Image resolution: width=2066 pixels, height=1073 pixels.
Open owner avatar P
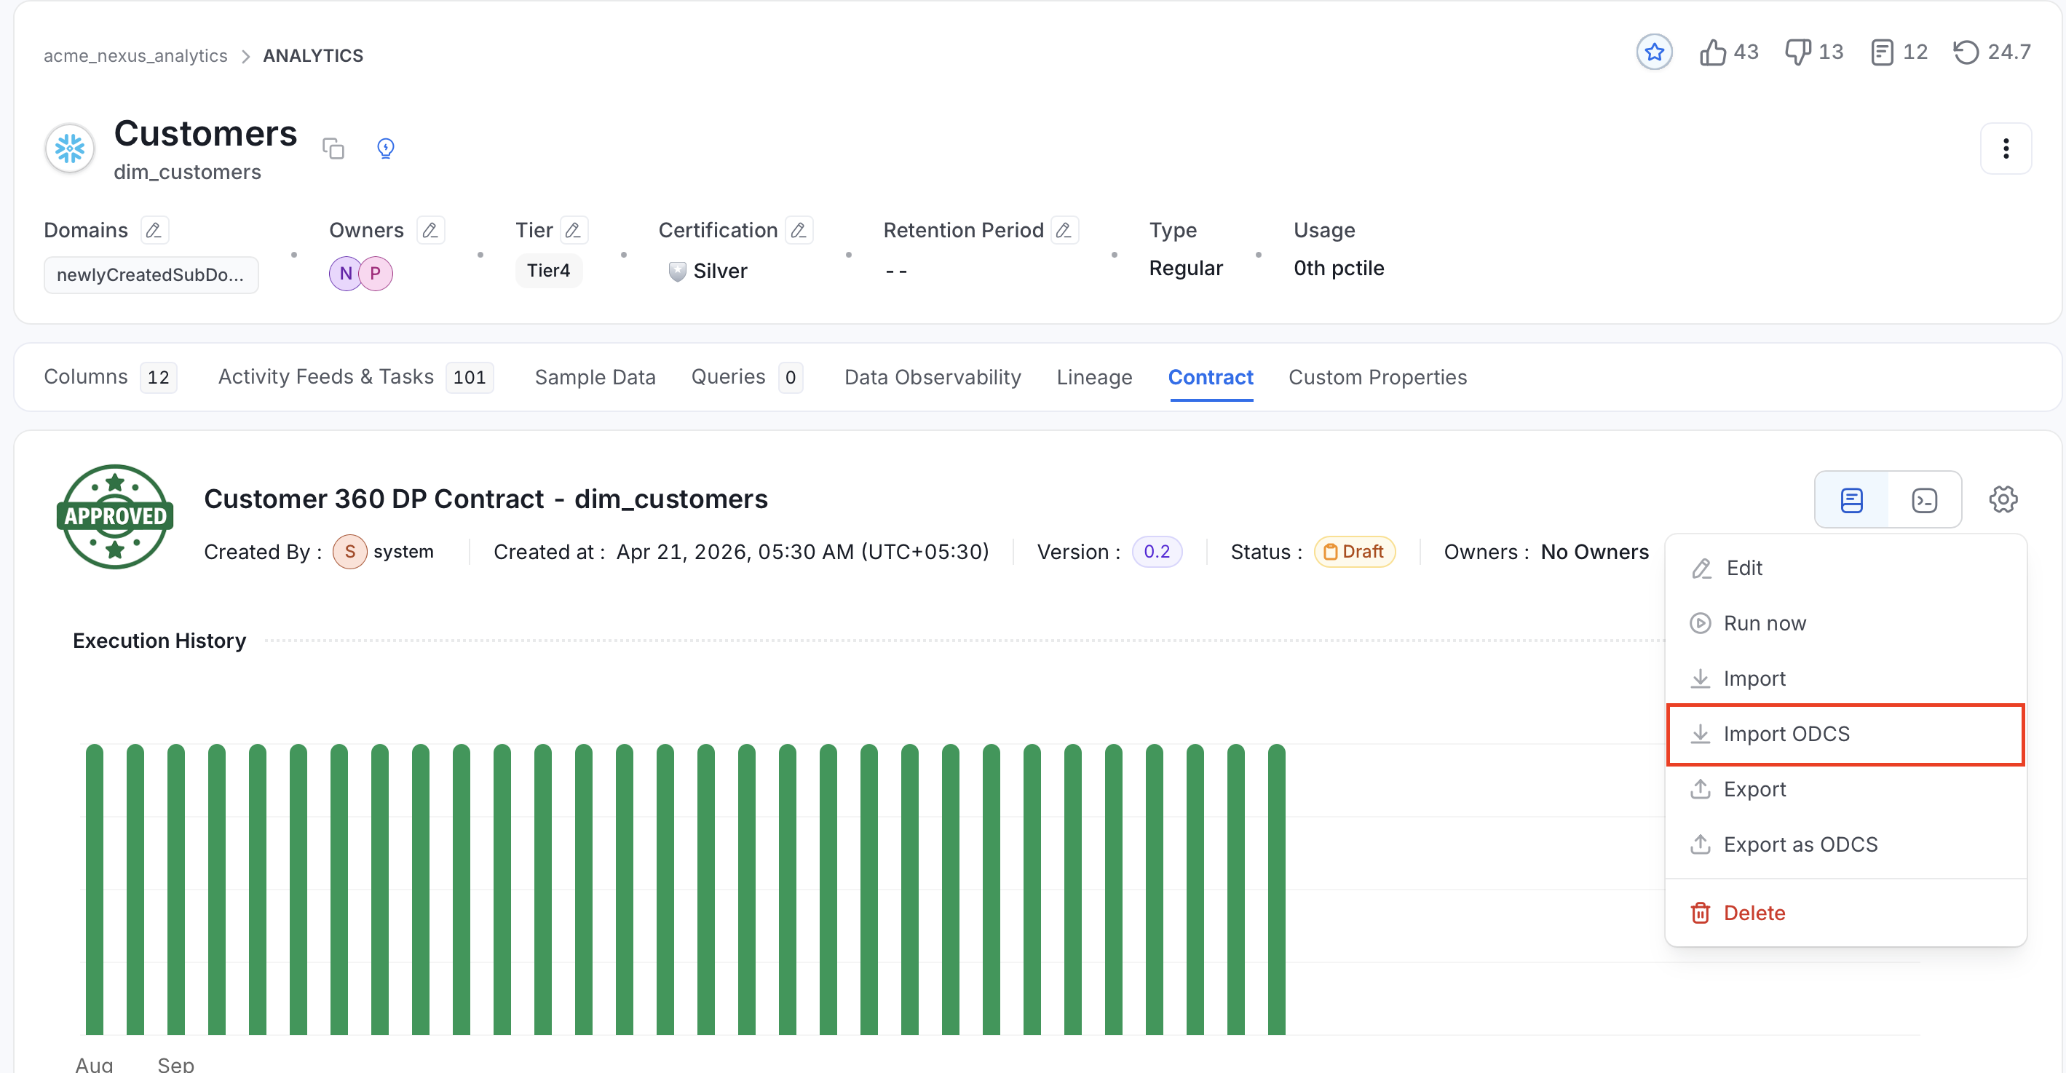pos(376,274)
